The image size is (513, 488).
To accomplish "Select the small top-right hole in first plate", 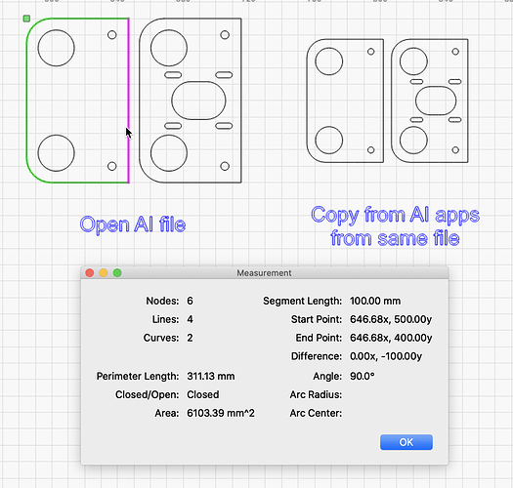I will (112, 34).
